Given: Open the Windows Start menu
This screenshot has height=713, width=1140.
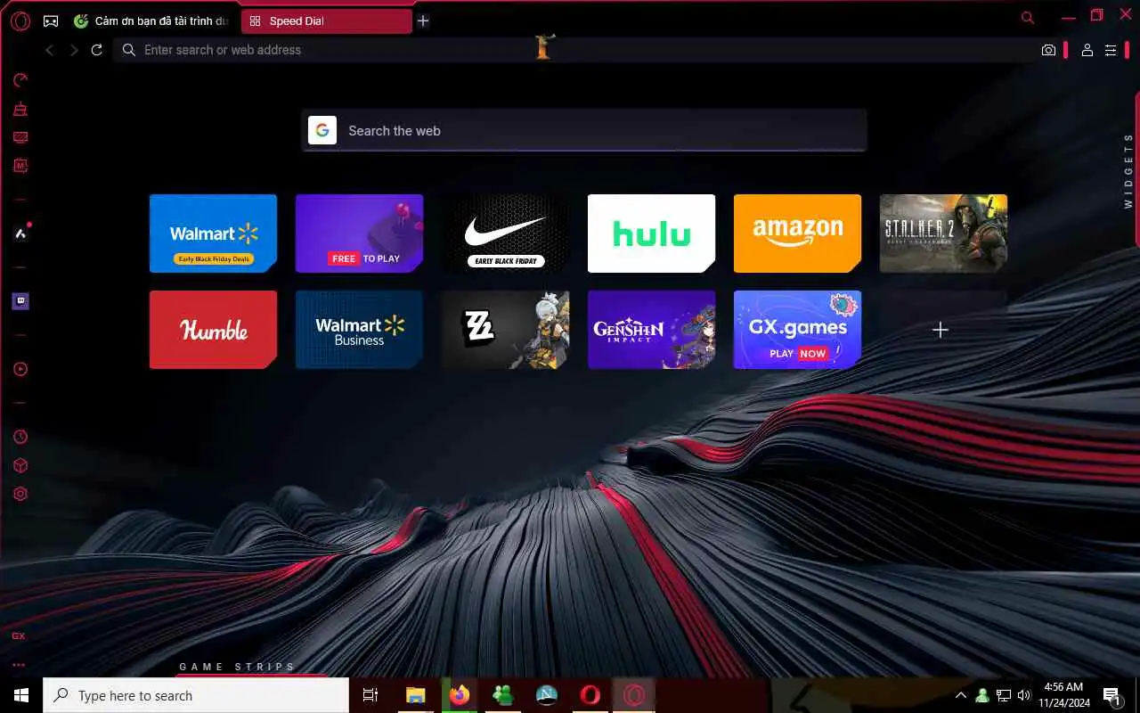Looking at the screenshot, I should point(21,695).
